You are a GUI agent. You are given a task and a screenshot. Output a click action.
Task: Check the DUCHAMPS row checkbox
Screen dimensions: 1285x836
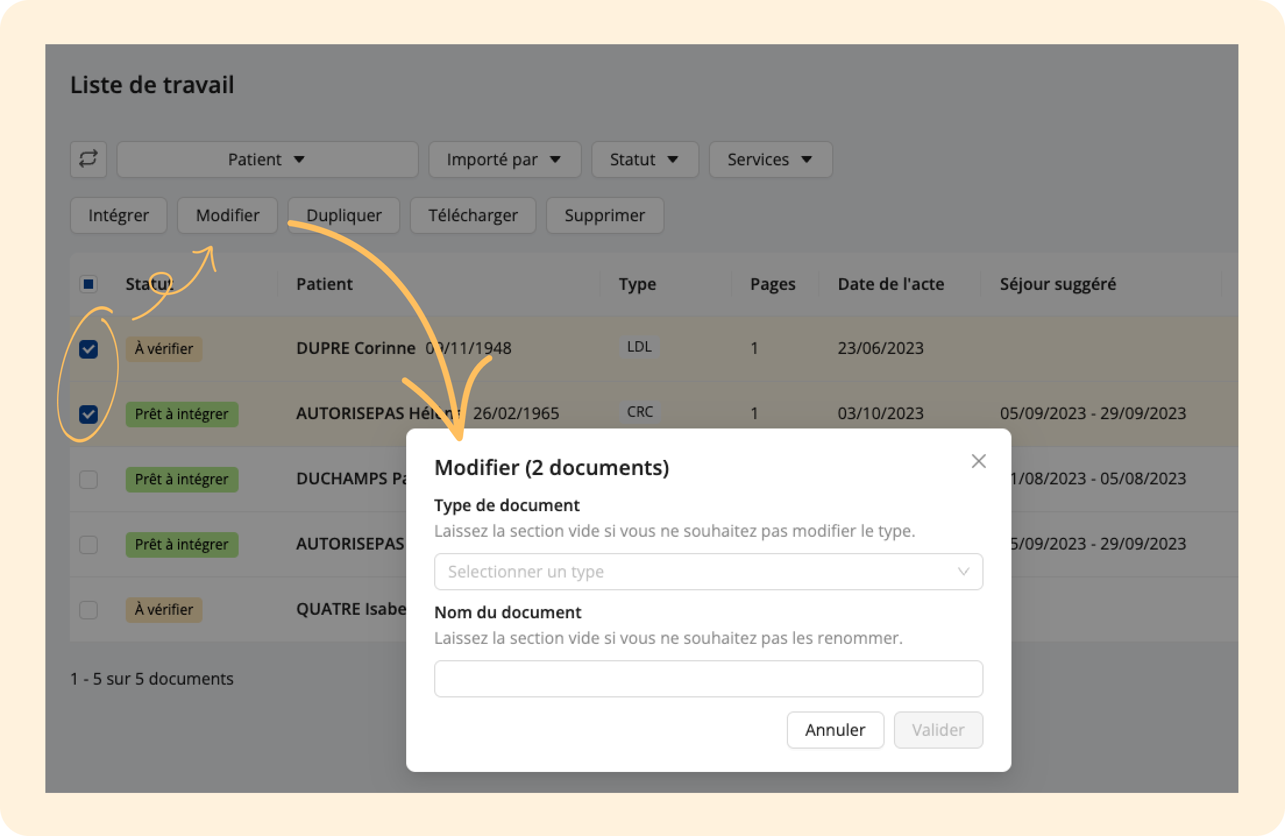[88, 480]
